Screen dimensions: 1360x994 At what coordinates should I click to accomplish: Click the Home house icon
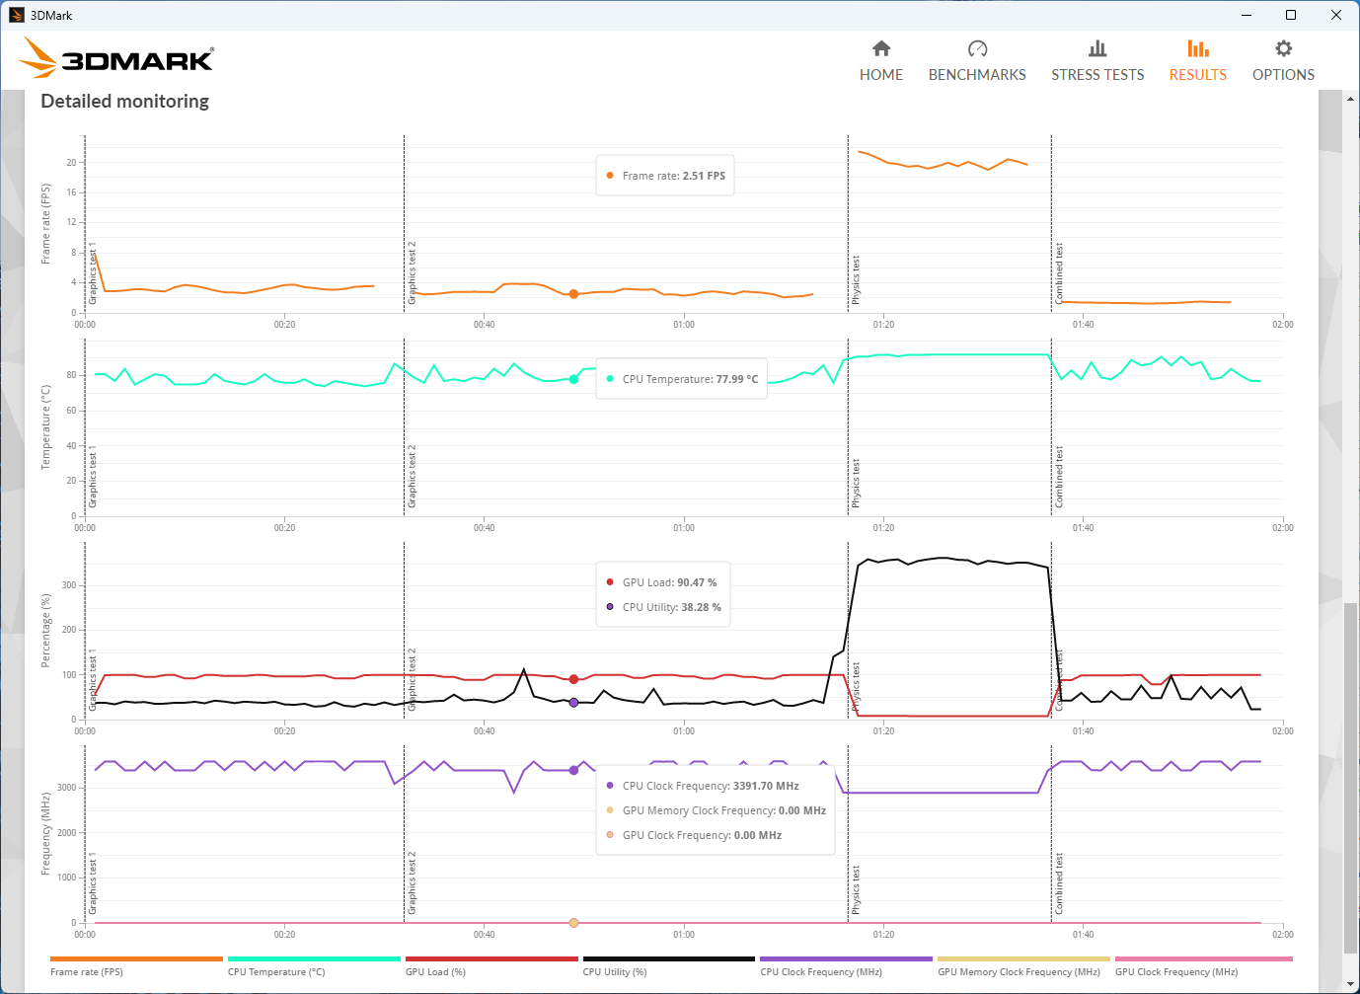[x=881, y=48]
